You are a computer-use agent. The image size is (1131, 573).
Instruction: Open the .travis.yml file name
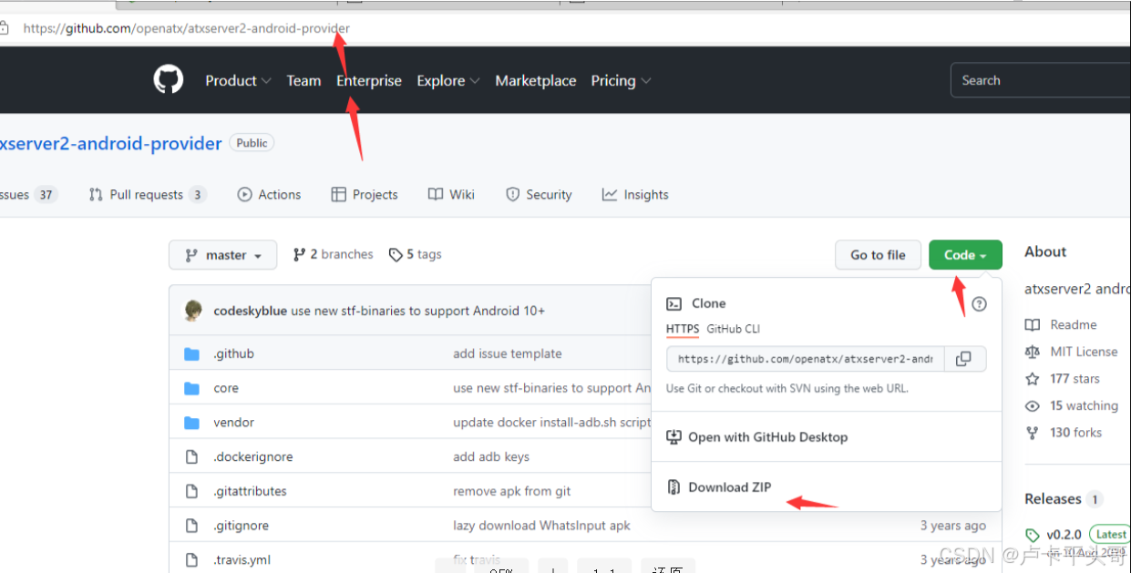[242, 559]
